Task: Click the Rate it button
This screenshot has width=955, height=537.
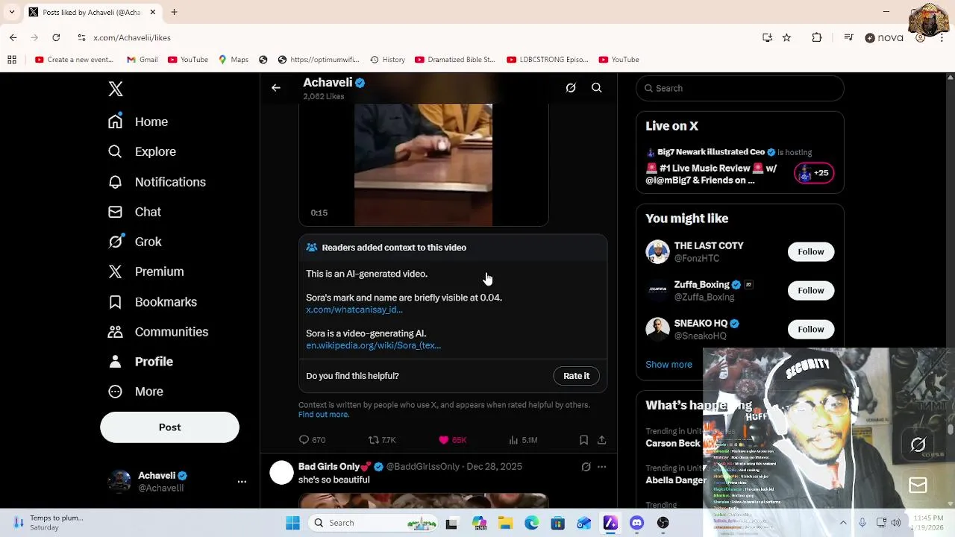Action: (576, 376)
